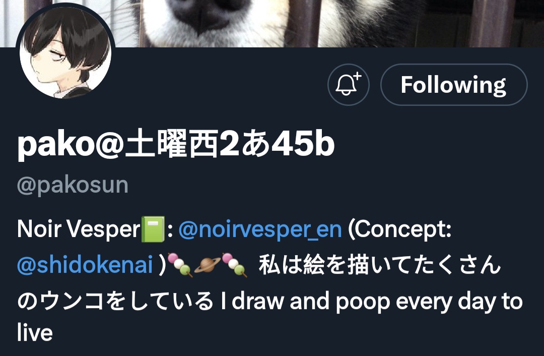
Task: Click the green book emoji in bio
Action: [153, 229]
